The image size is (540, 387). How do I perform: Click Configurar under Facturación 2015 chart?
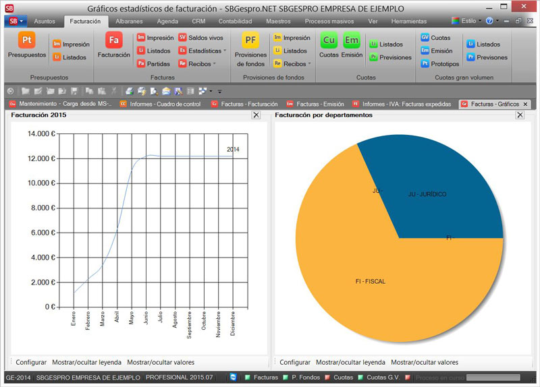tap(31, 362)
